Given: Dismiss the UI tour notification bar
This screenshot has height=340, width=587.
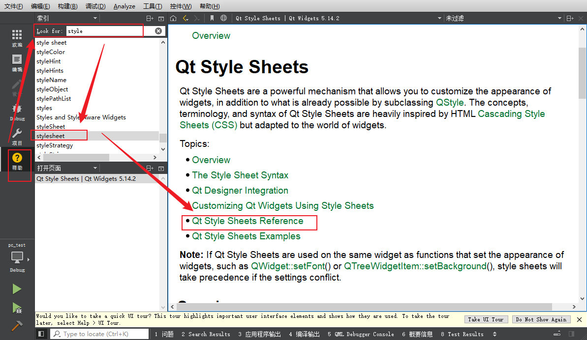Looking at the screenshot, I should (580, 319).
